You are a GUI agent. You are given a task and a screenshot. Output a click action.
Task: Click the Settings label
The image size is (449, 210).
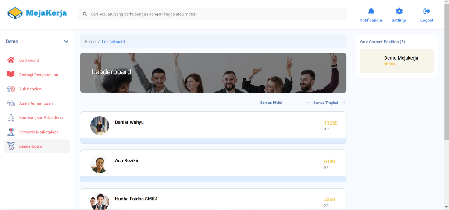coord(399,20)
